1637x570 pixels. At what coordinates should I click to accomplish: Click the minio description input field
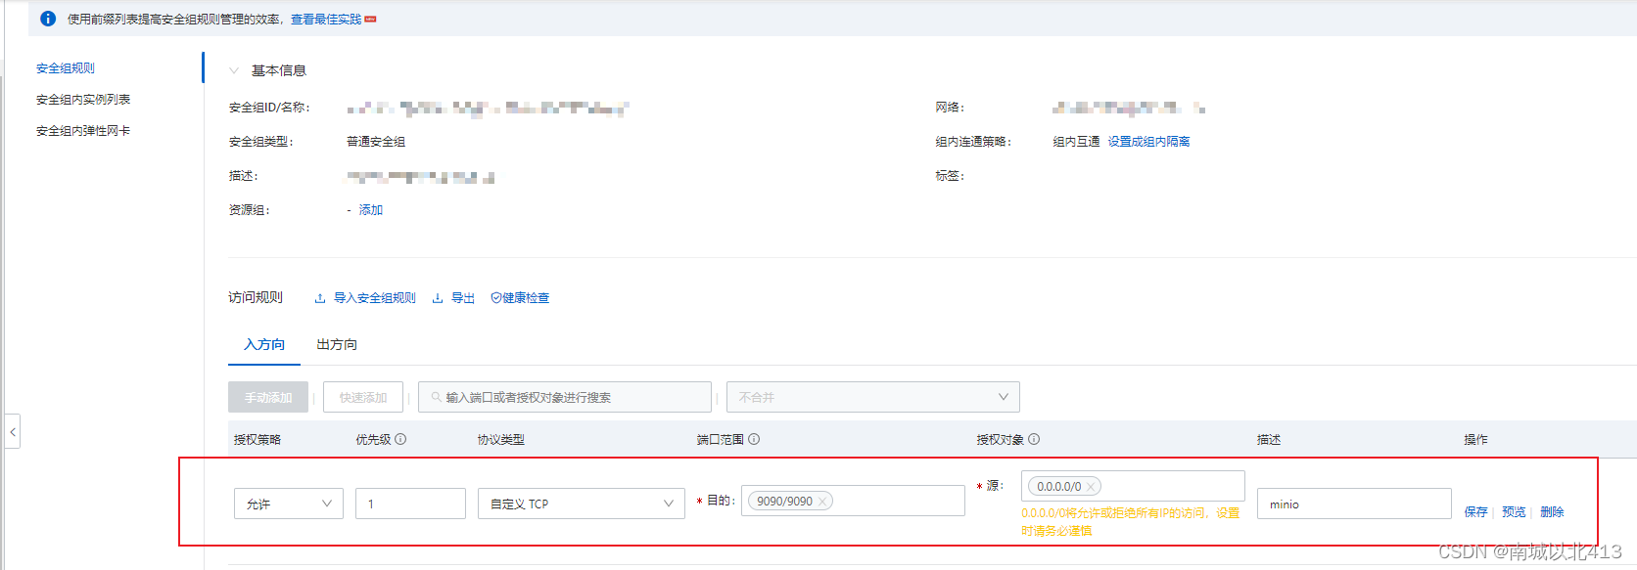1353,504
